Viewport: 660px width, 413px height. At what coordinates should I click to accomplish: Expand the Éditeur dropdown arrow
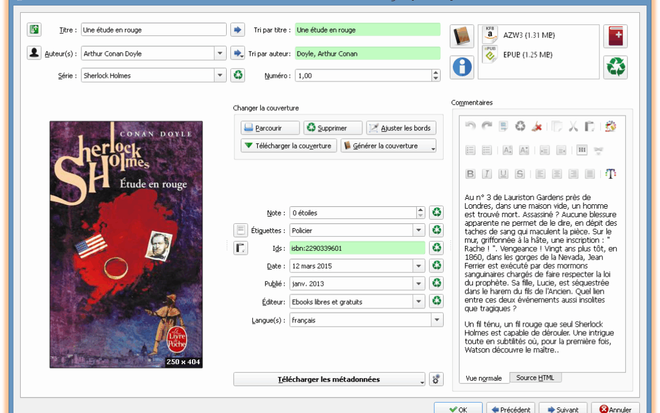tap(419, 301)
